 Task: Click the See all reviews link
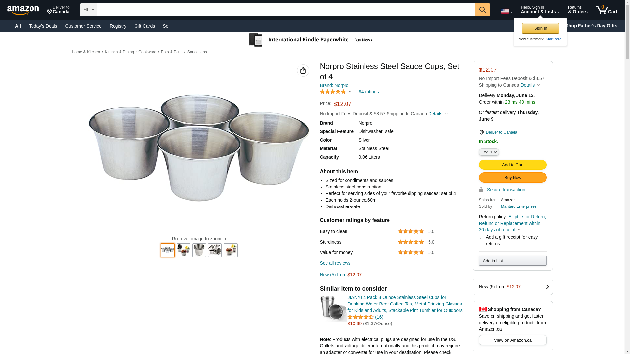pyautogui.click(x=335, y=263)
